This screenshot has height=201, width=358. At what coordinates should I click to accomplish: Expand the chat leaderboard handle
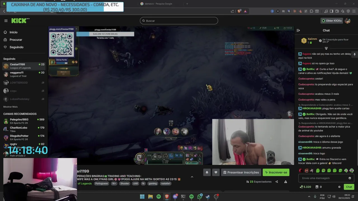[x=326, y=48]
